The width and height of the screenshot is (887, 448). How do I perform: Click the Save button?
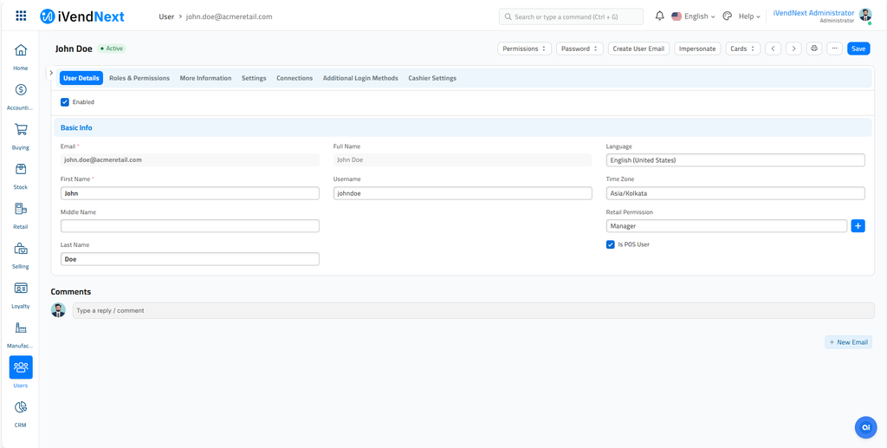(858, 49)
